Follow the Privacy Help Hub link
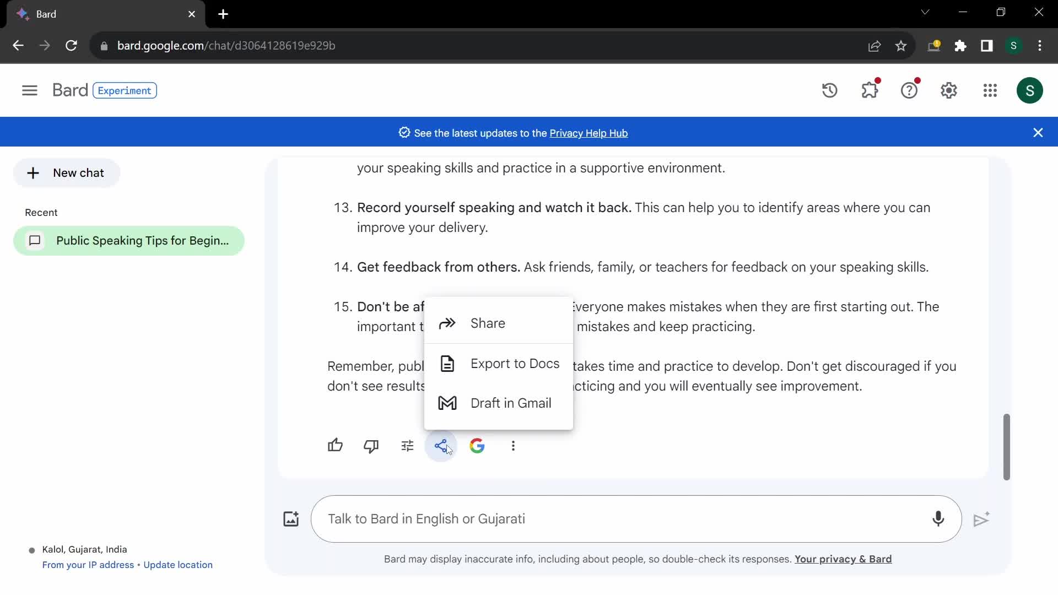Screen dimensions: 1058x595 tap(589, 133)
